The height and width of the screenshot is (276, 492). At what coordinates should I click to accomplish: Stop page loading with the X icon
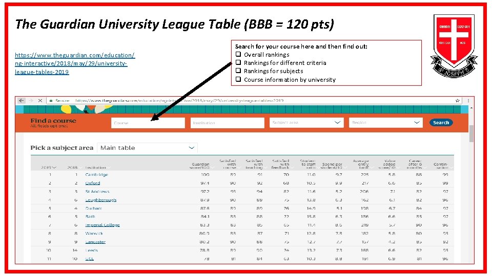(x=40, y=101)
